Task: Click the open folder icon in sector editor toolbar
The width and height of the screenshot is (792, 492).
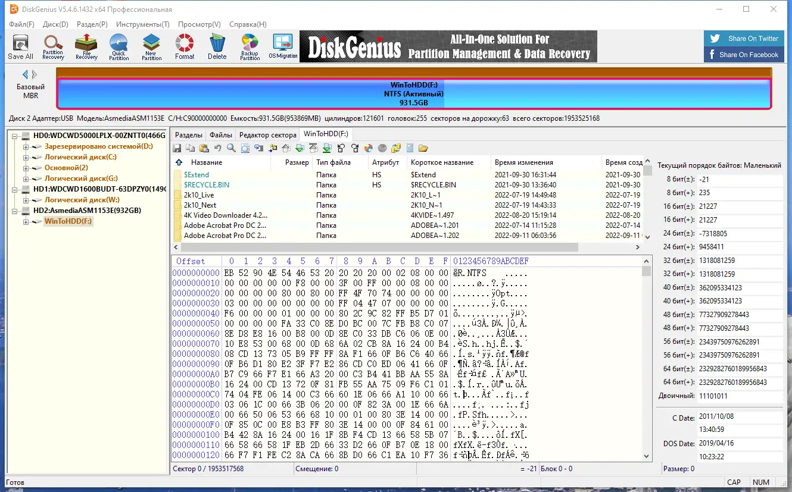Action: coord(423,148)
